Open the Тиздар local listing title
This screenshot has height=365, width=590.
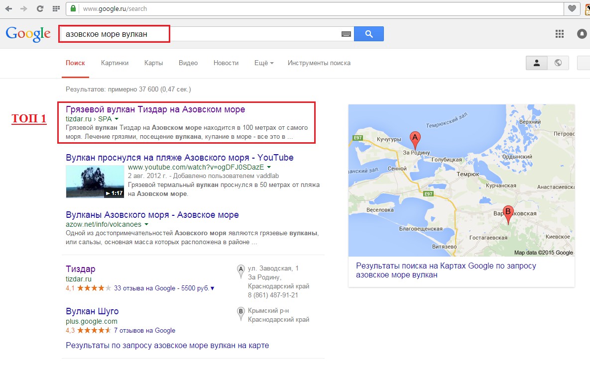81,269
